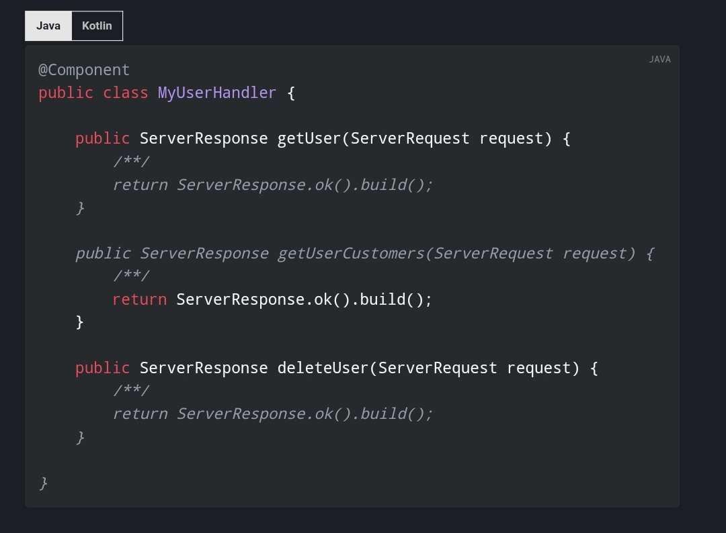Select the Java tab
This screenshot has width=726, height=533.
pyautogui.click(x=48, y=26)
